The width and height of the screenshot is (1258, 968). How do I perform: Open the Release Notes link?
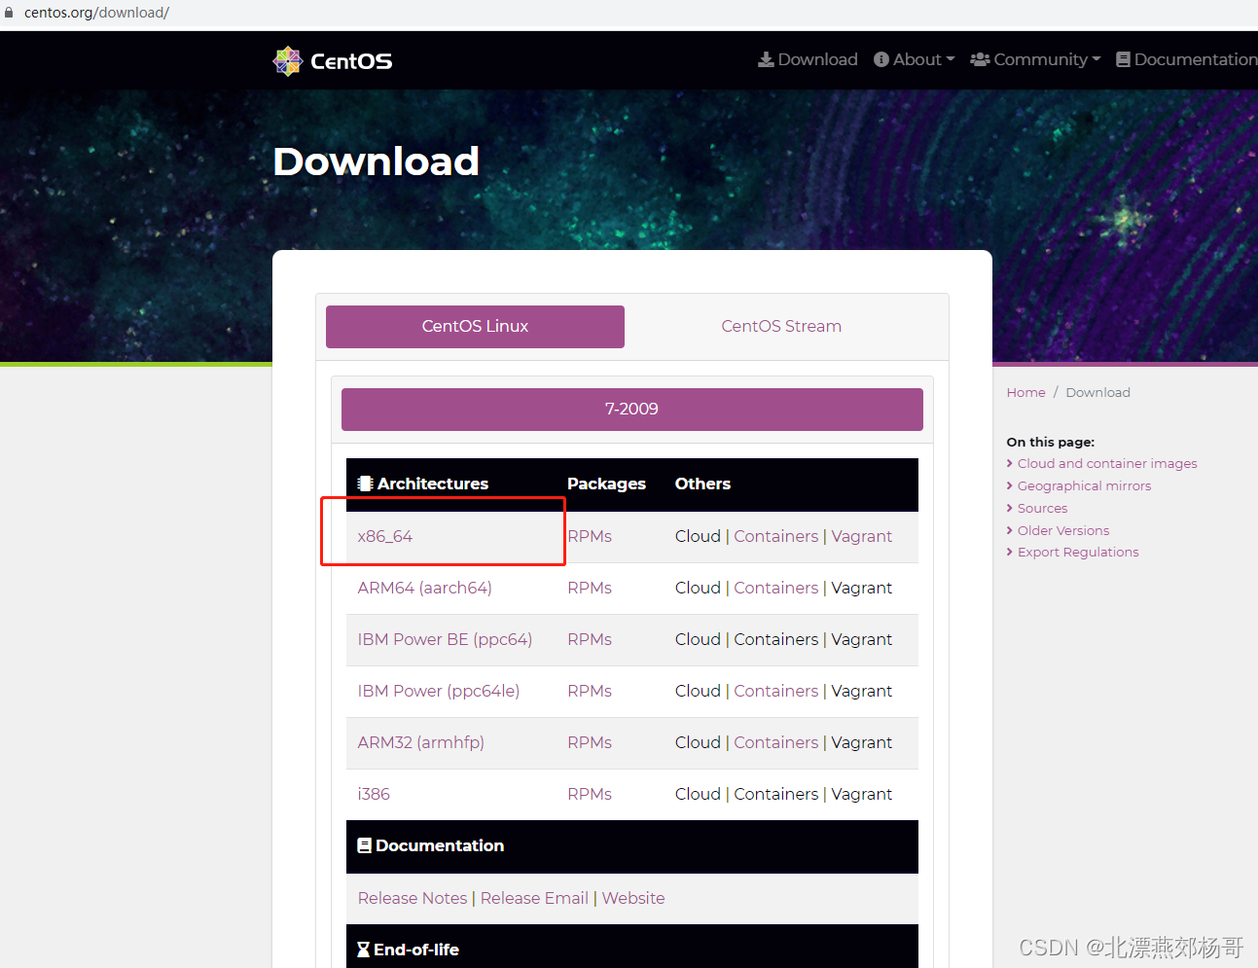click(x=413, y=898)
